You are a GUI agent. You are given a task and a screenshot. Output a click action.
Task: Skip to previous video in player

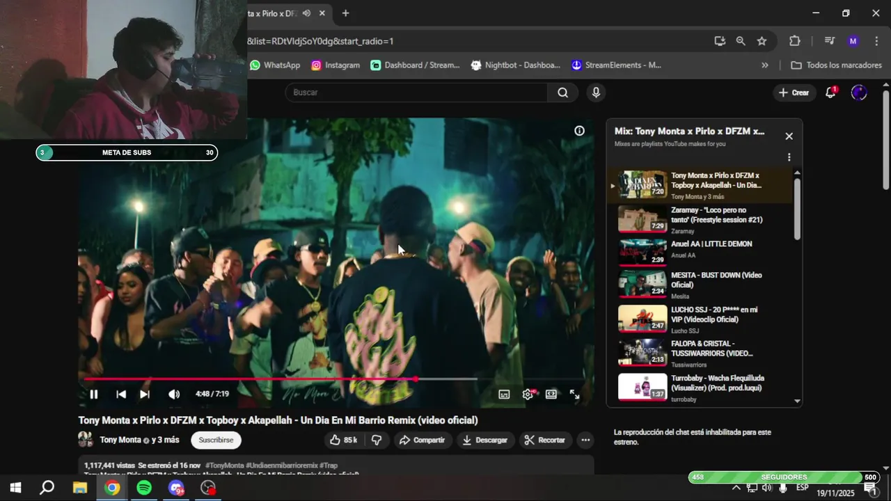121,394
